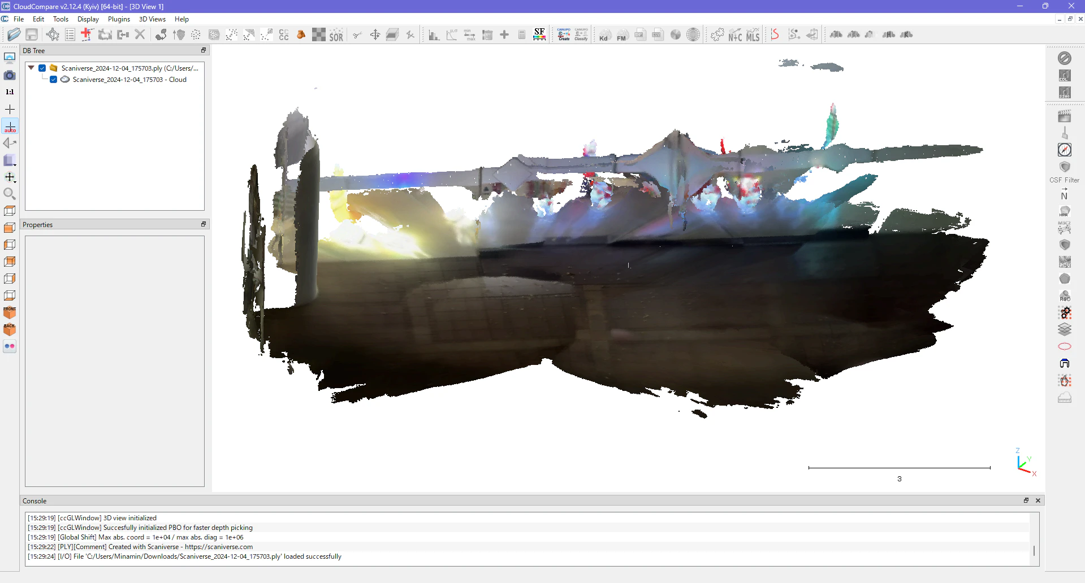Click the EDL shader icon
This screenshot has height=583, width=1085.
click(x=1065, y=75)
